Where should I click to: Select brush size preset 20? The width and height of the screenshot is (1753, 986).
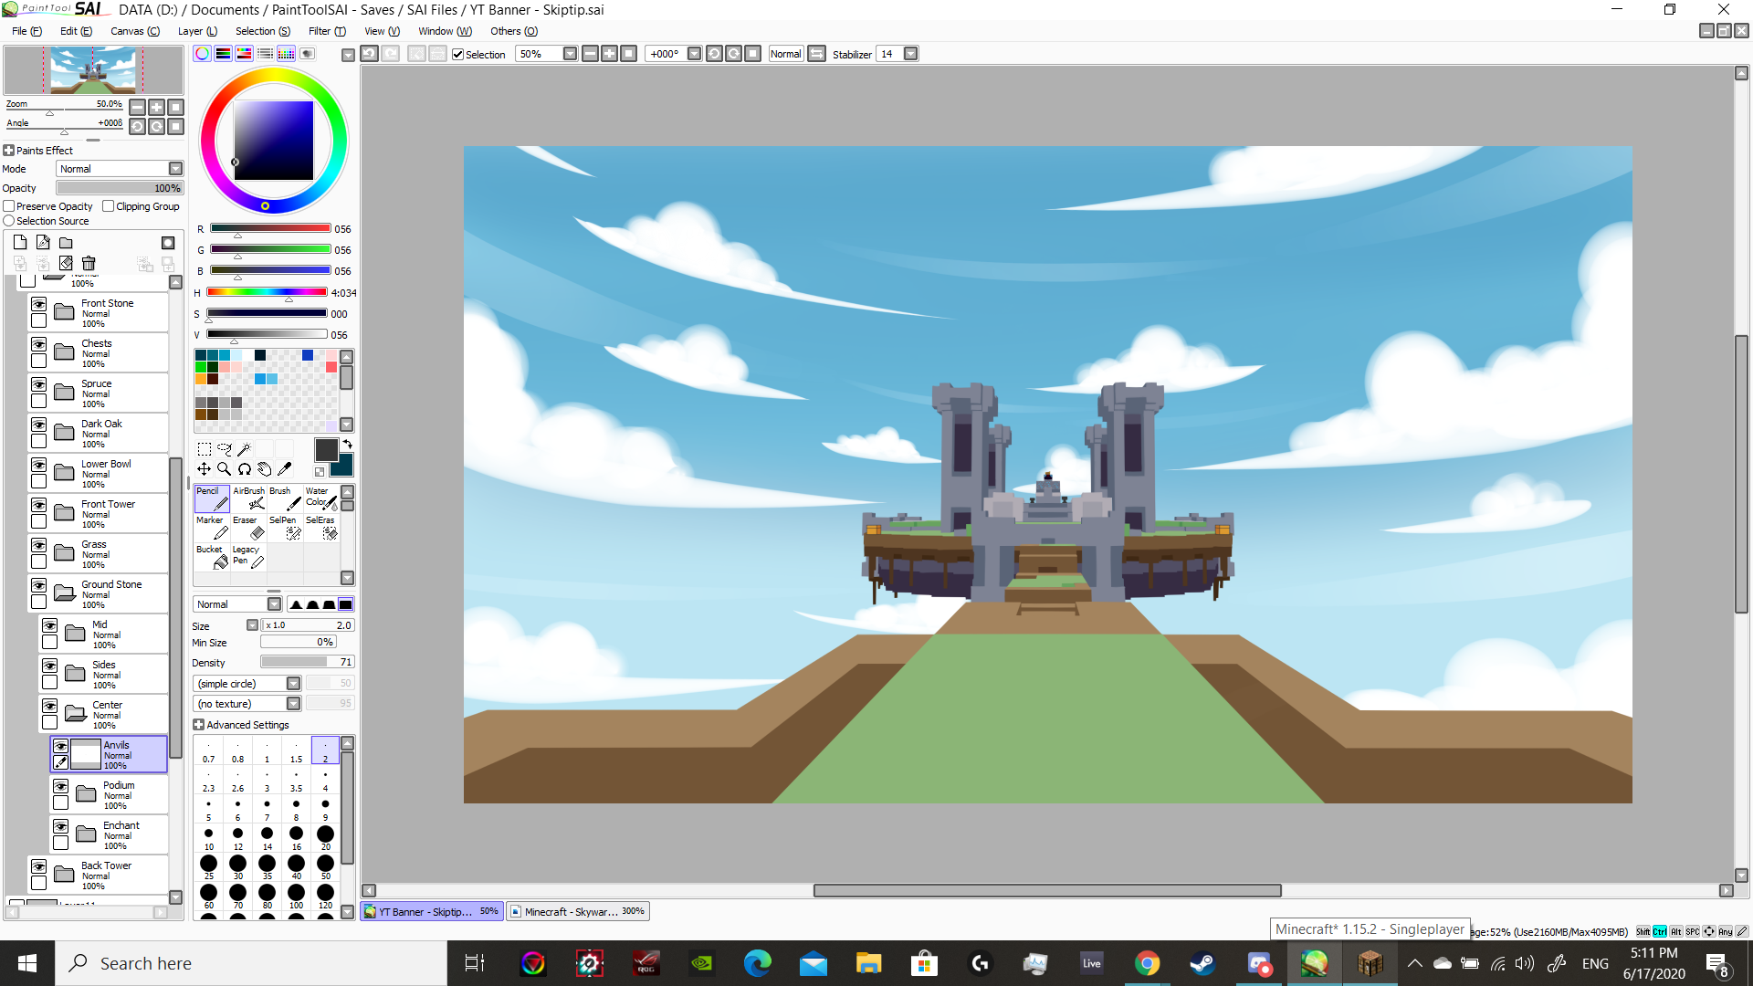click(x=325, y=838)
